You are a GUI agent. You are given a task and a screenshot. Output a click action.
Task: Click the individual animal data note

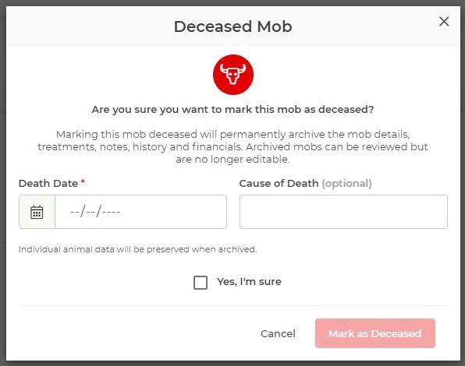click(137, 249)
